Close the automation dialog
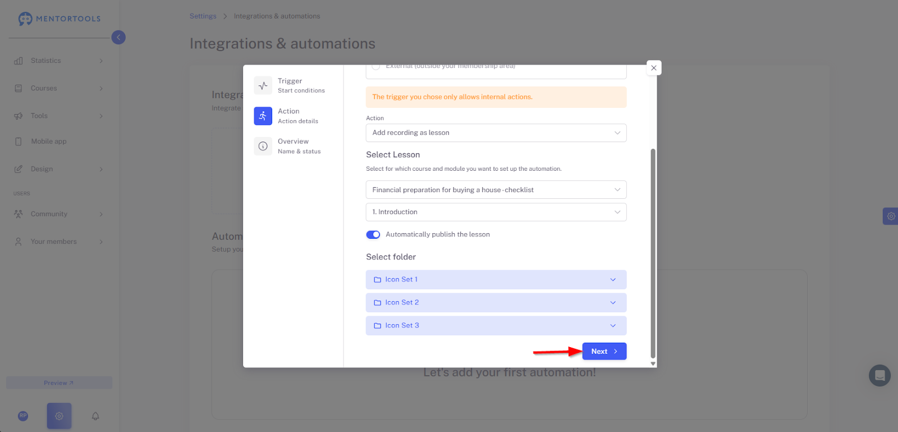 [x=654, y=68]
